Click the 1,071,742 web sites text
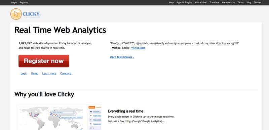 [x=32, y=43]
